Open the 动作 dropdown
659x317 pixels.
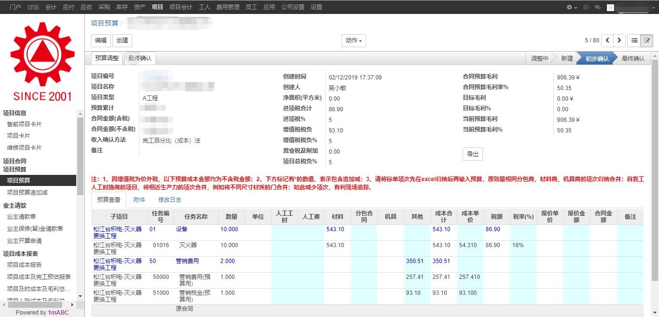click(354, 40)
